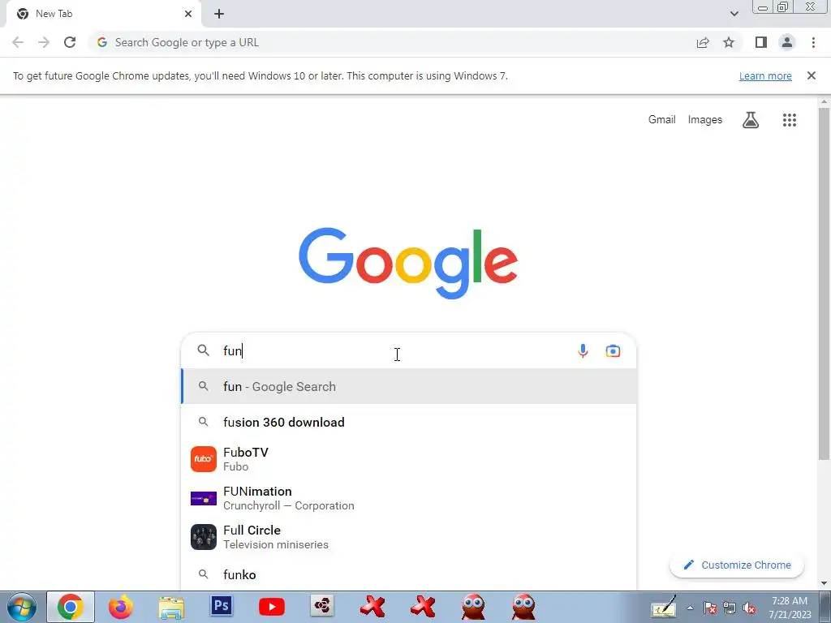The image size is (831, 623).
Task: Click the browser back arrow
Action: pos(18,42)
